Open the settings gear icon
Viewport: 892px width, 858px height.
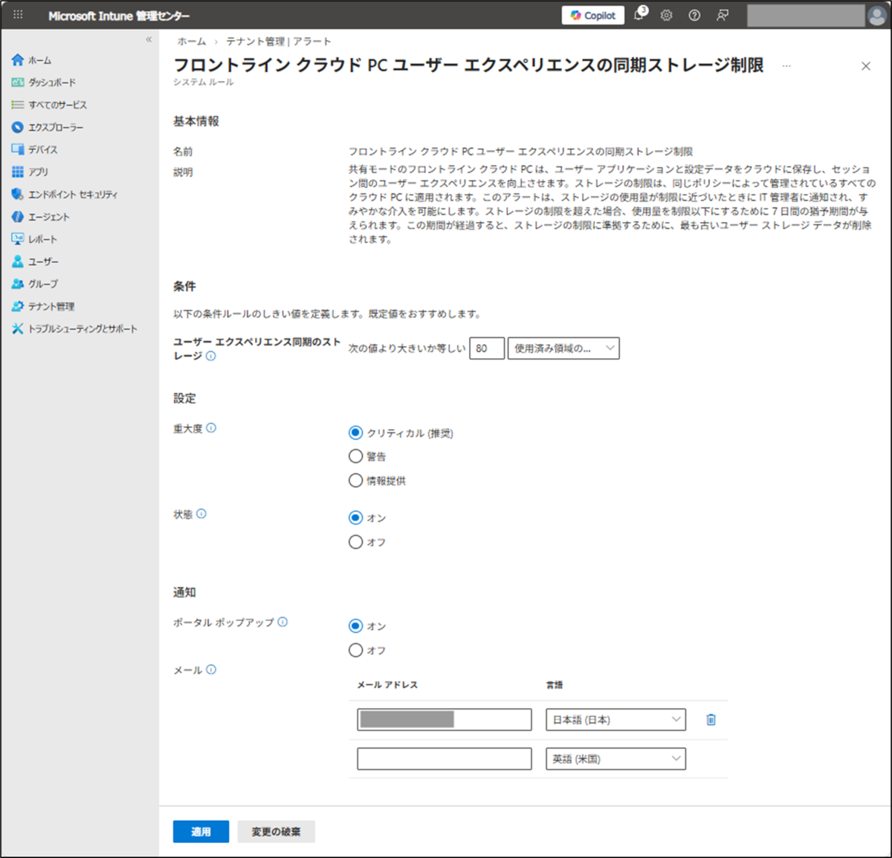[x=666, y=15]
